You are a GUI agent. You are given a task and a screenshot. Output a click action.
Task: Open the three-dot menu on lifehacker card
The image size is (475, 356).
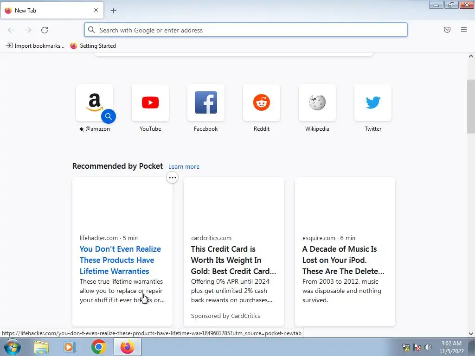click(173, 178)
